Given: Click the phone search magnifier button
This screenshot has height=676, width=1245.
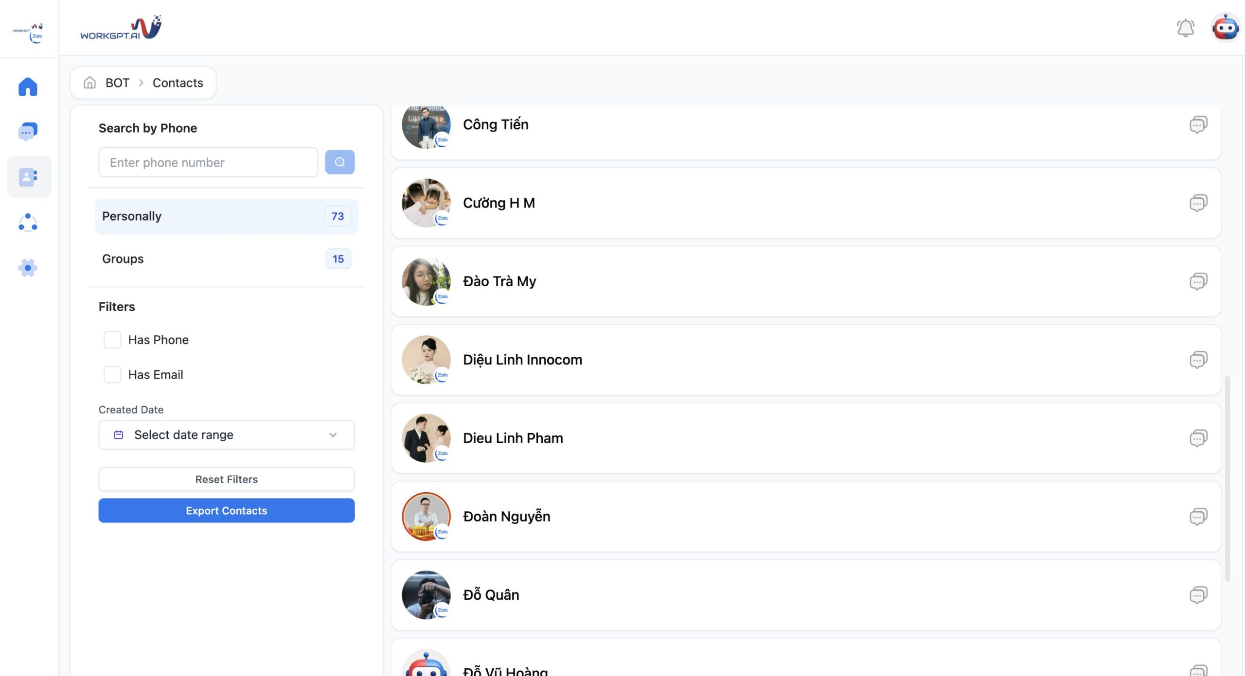Looking at the screenshot, I should point(339,162).
